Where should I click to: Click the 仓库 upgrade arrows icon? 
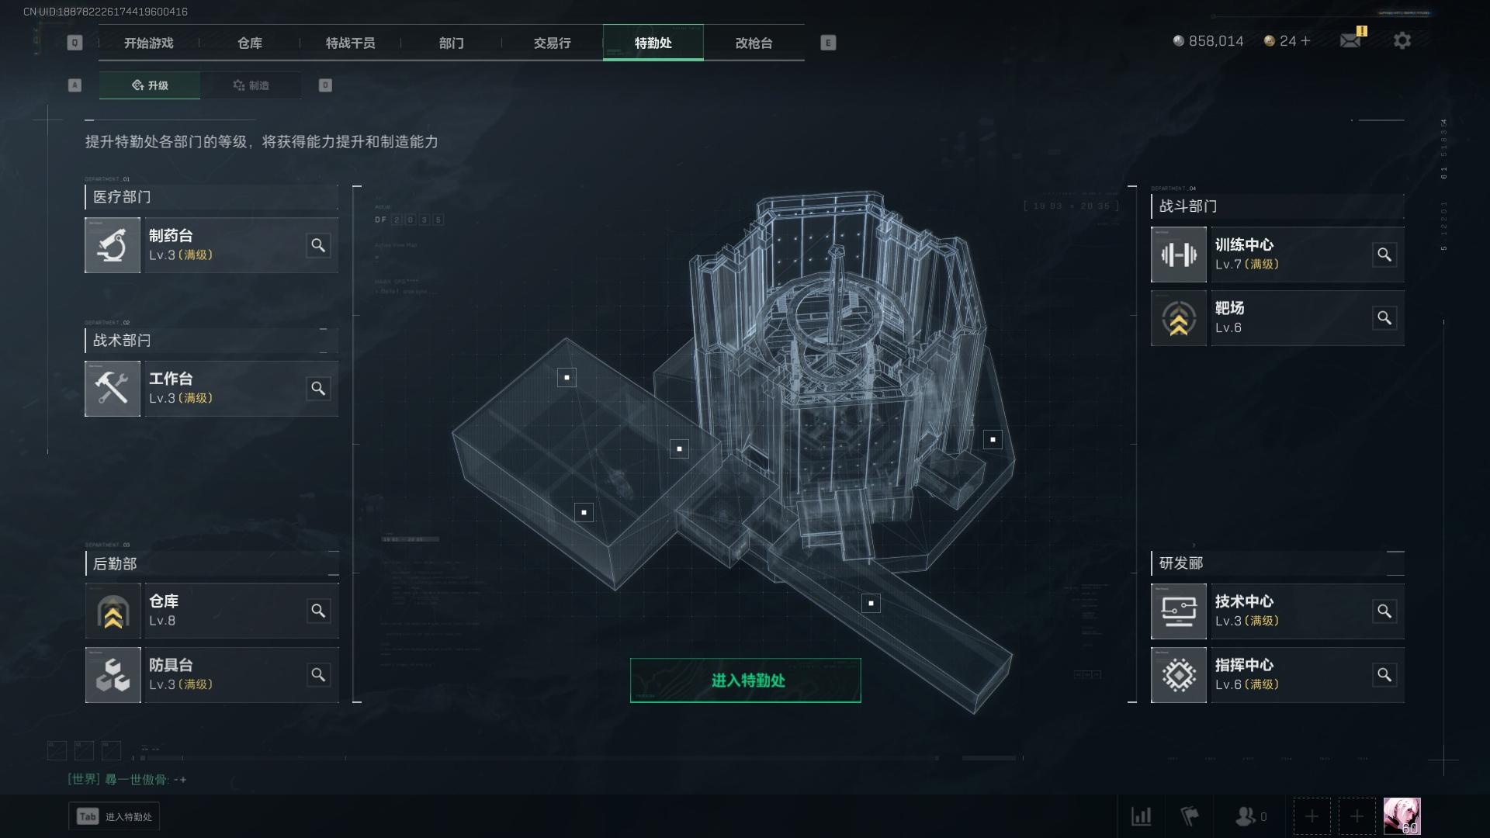coord(113,611)
